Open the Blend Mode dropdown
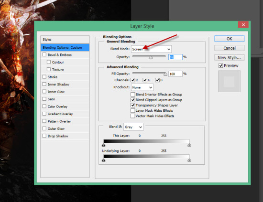Image resolution: width=263 pixels, height=202 pixels. tap(151, 49)
